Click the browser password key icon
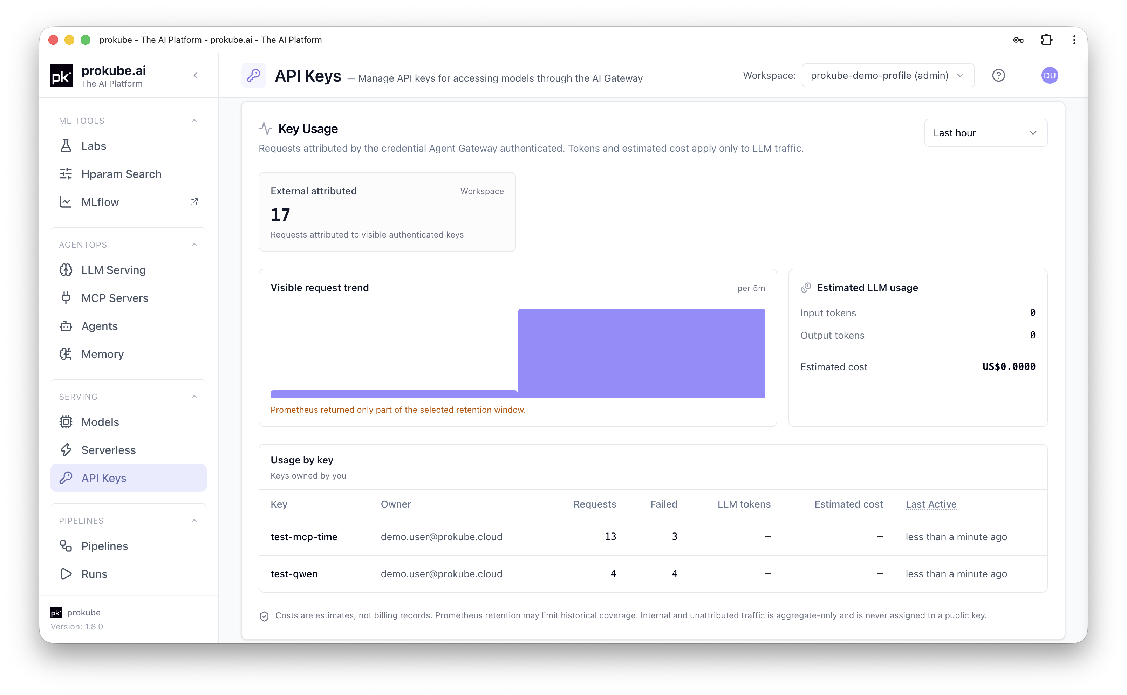Image resolution: width=1127 pixels, height=695 pixels. click(x=1018, y=40)
